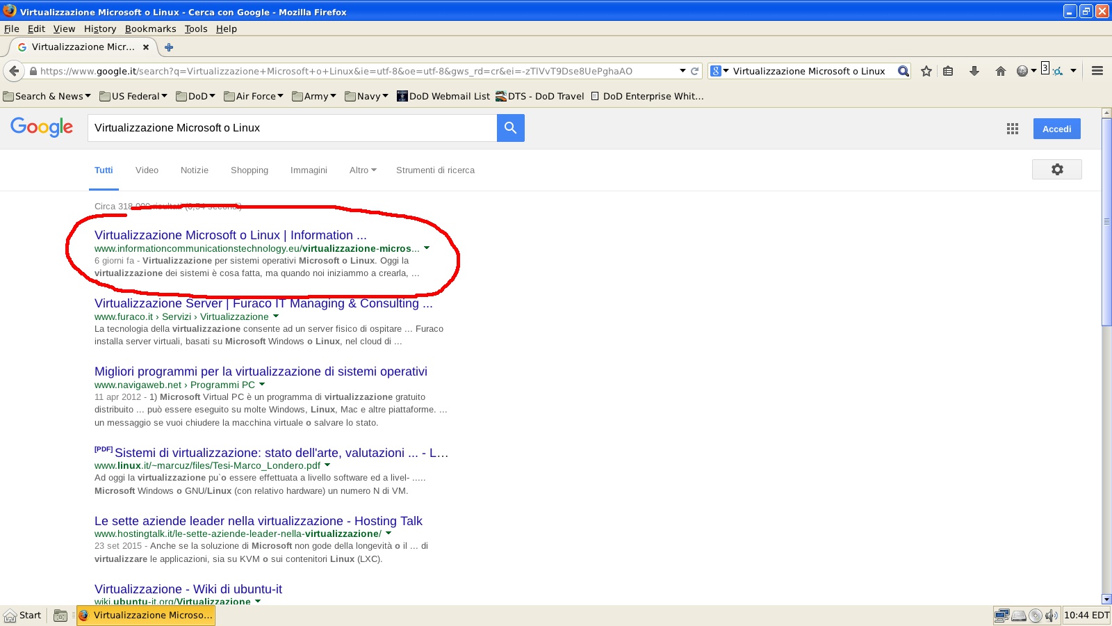Click the volume speaker tray icon

1051,616
